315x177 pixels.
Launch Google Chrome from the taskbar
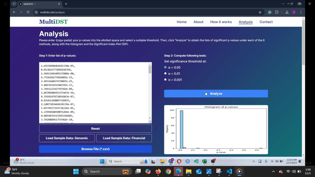(x=168, y=172)
